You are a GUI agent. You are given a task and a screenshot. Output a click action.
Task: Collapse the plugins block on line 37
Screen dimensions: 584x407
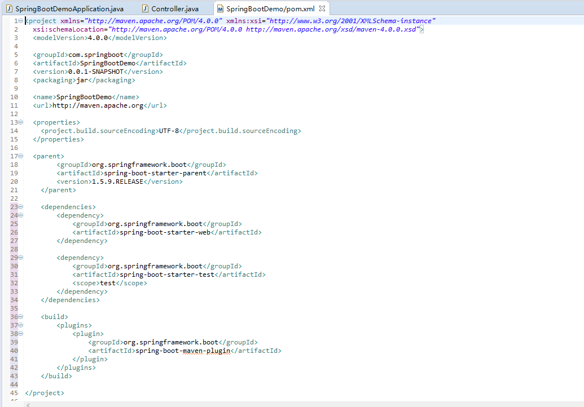[x=21, y=325]
